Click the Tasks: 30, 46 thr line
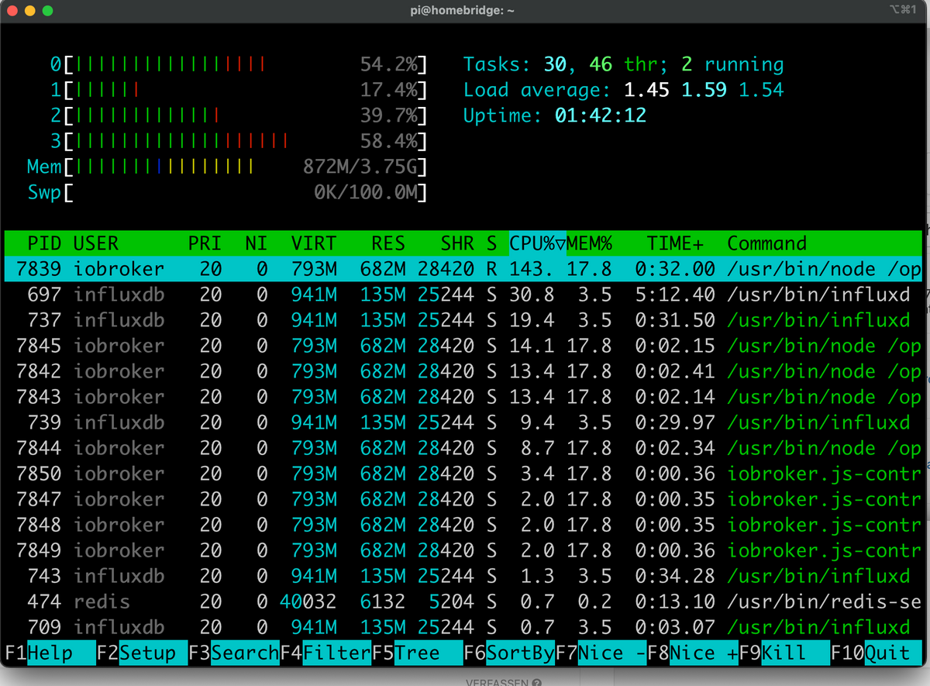The width and height of the screenshot is (930, 686). point(624,64)
